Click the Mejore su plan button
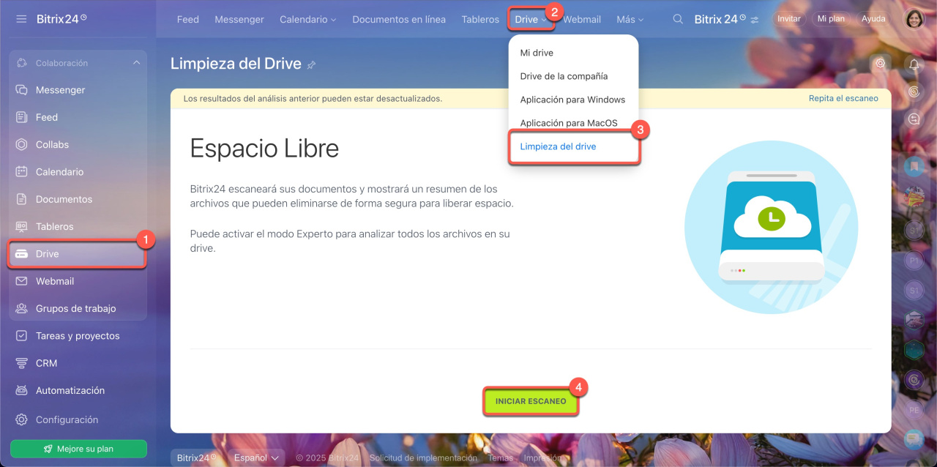The width and height of the screenshot is (937, 467). point(78,449)
